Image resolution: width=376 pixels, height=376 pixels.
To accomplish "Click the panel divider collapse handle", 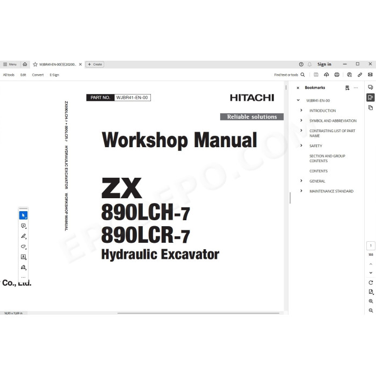I will coord(290,198).
